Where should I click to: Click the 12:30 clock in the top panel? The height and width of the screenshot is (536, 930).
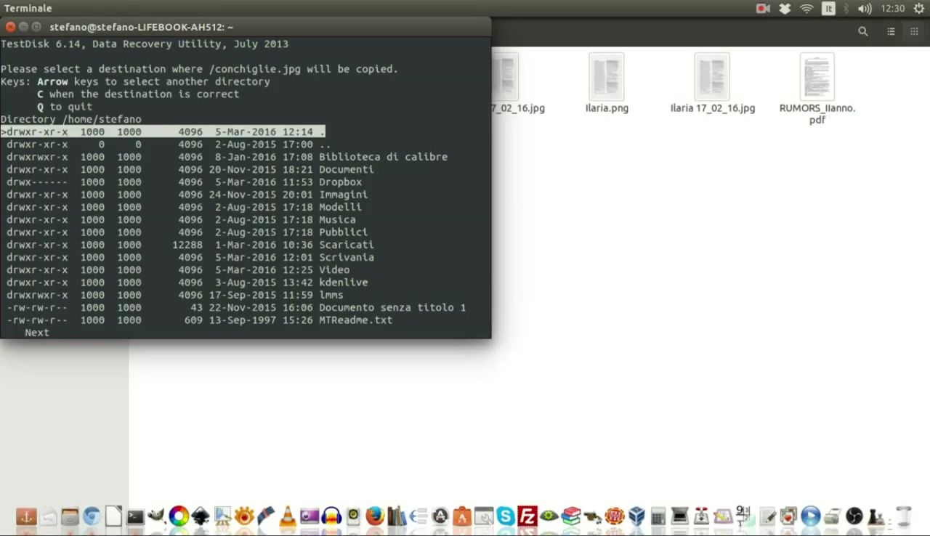(x=892, y=9)
